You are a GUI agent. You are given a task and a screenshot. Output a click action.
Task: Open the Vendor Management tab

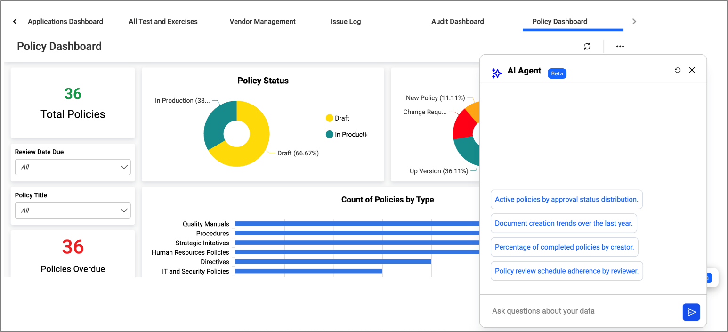tap(262, 22)
